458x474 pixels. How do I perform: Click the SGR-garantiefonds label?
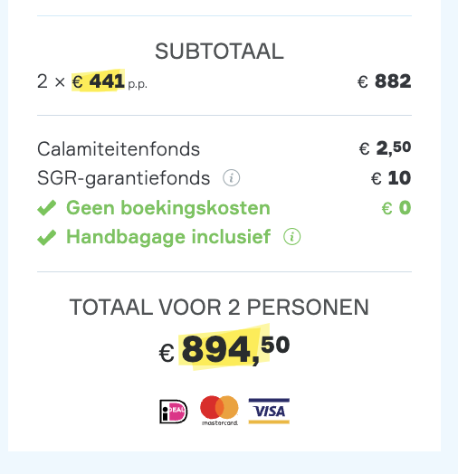[x=123, y=178]
